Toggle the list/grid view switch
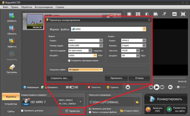 coord(72,87)
